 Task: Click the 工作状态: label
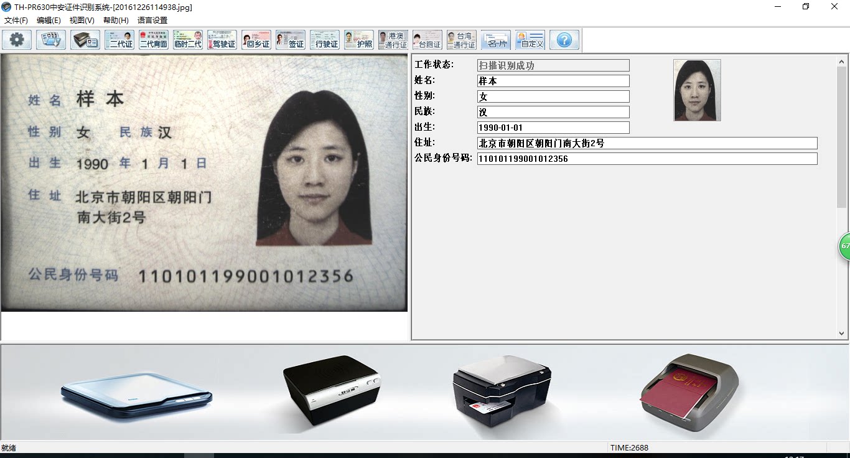[x=434, y=65]
